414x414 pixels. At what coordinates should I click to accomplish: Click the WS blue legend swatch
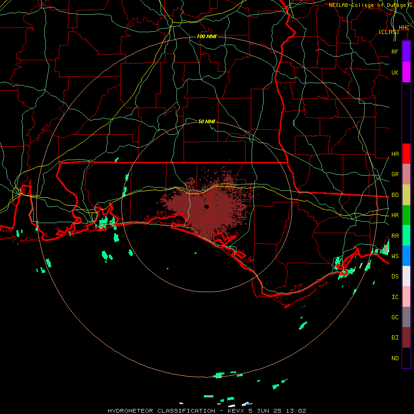[406, 256]
